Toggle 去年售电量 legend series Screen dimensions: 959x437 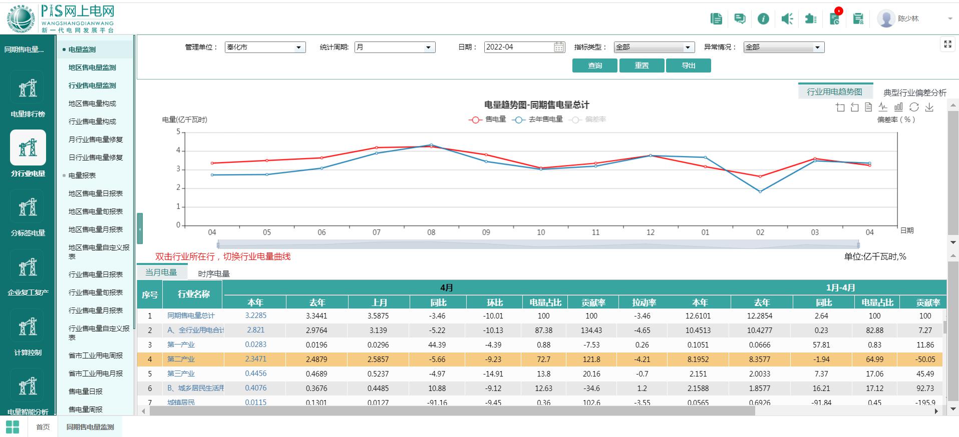tap(537, 119)
